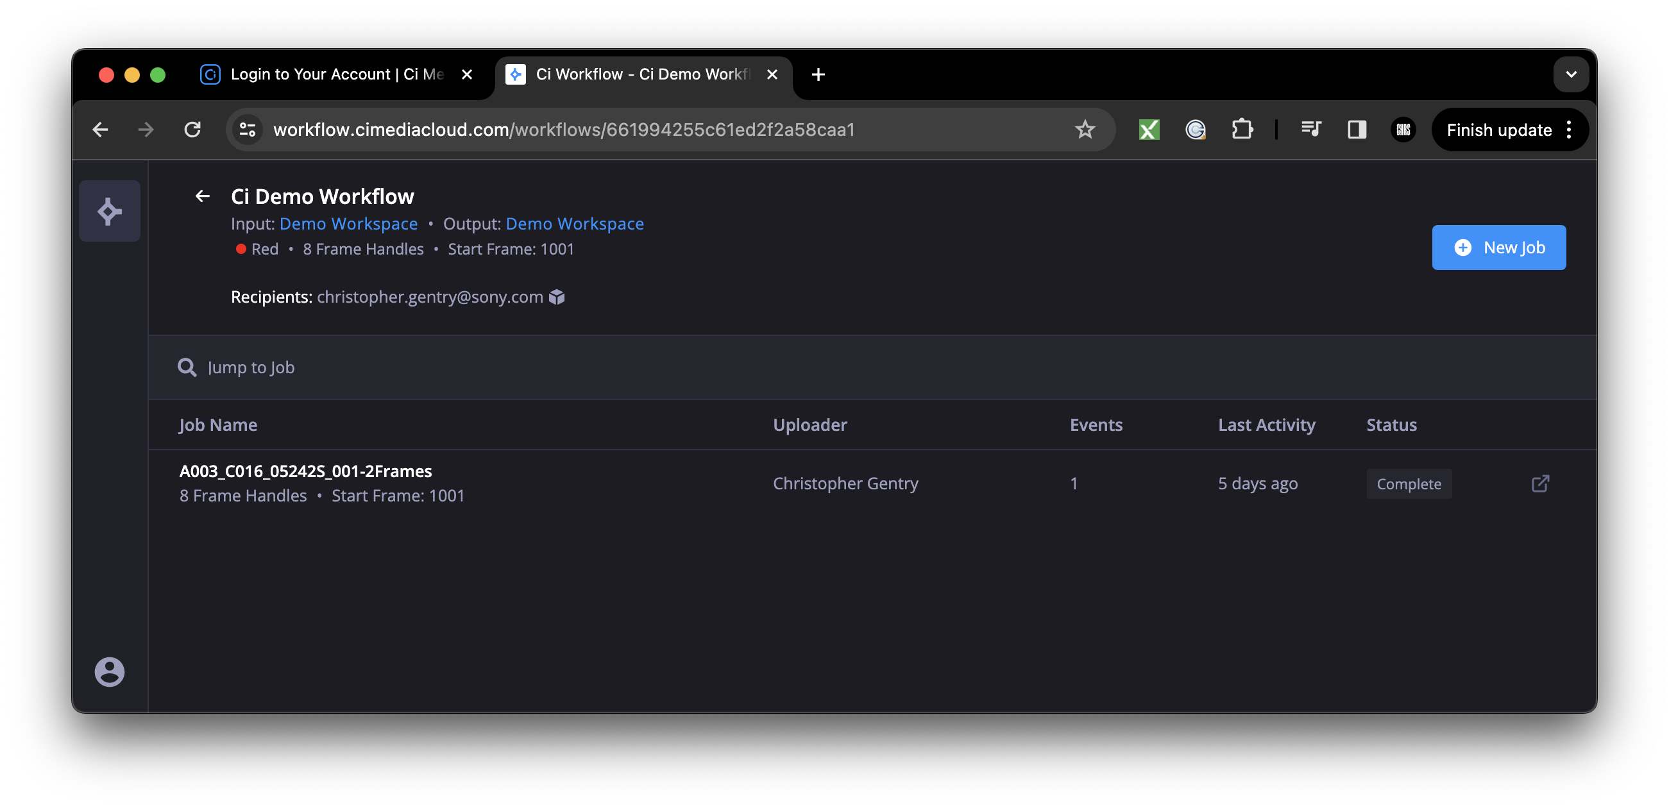Viewport: 1669px width, 808px height.
Task: Open the Chrome three-dot menu
Action: coord(1568,130)
